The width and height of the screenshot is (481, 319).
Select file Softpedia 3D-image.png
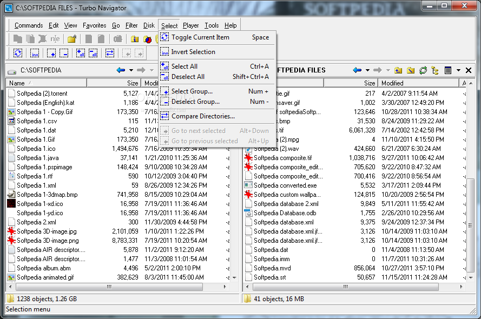(48, 241)
